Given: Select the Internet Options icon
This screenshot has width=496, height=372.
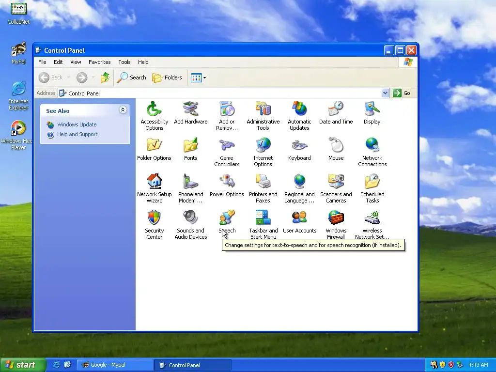Looking at the screenshot, I should click(263, 152).
